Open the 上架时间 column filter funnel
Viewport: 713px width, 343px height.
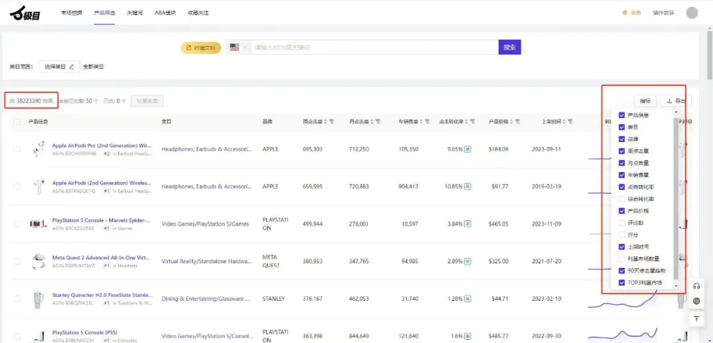(570, 122)
